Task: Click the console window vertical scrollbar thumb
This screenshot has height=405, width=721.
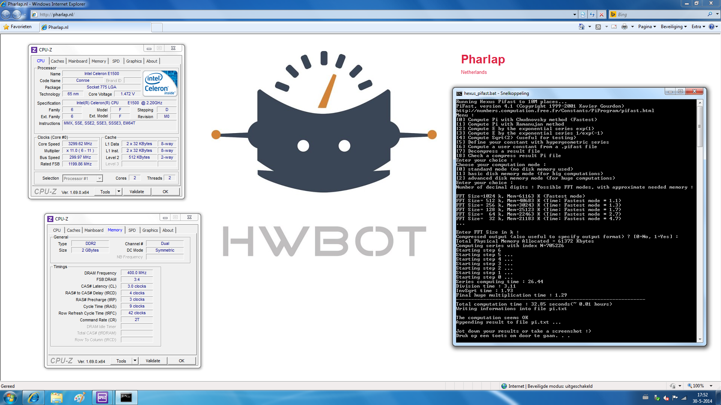Action: pyautogui.click(x=700, y=126)
